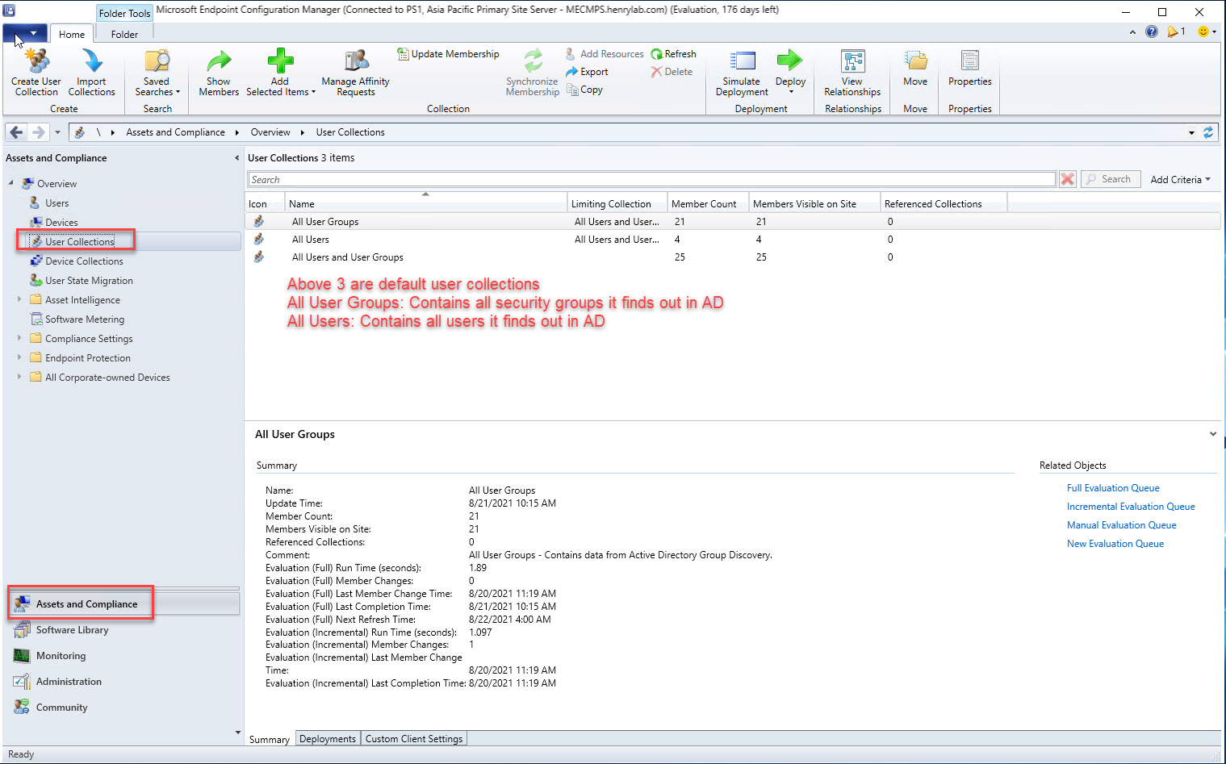Viewport: 1226px width, 764px height.
Task: Switch to the Deployments tab
Action: (327, 739)
